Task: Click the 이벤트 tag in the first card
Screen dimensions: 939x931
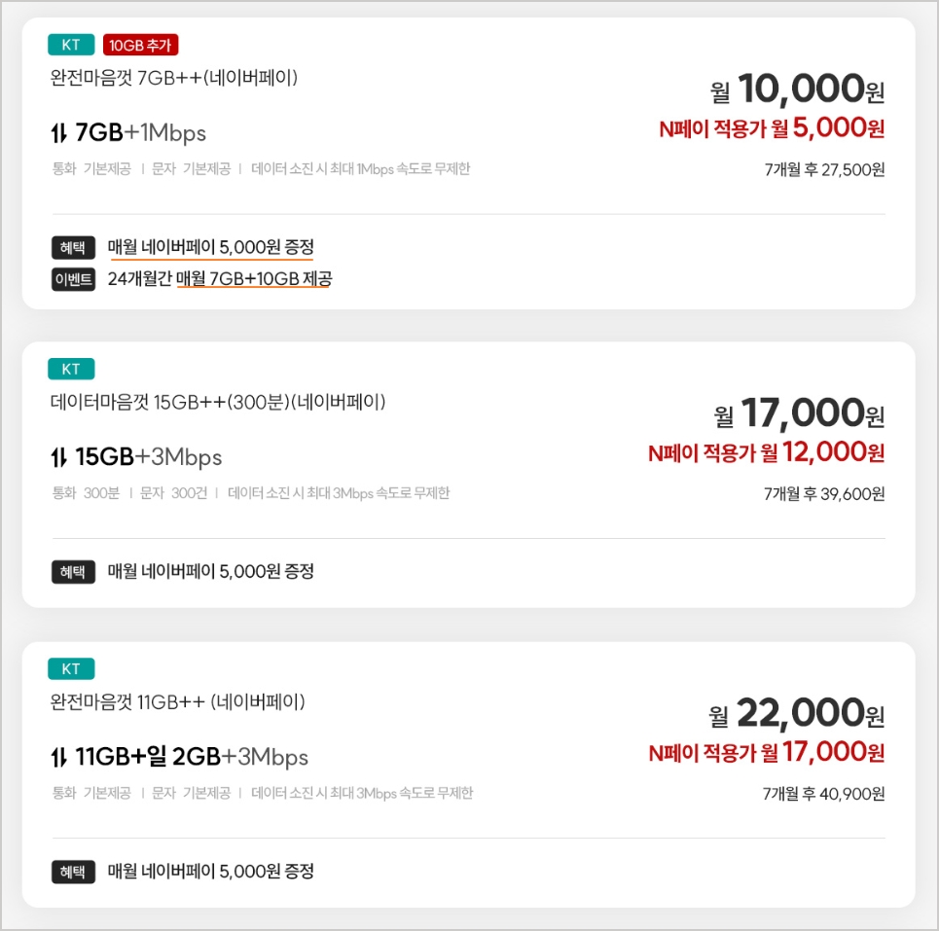Action: point(73,279)
